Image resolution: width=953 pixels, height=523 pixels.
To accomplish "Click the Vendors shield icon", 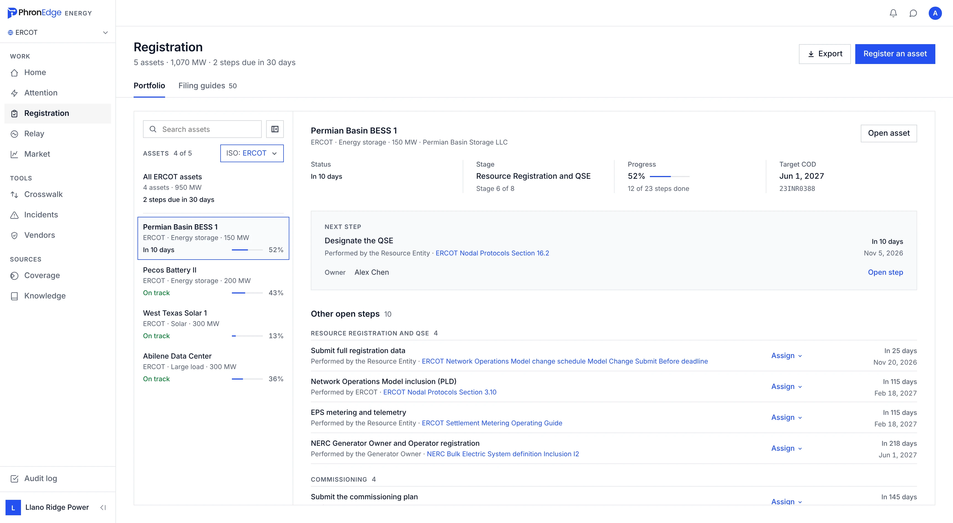I will [14, 236].
